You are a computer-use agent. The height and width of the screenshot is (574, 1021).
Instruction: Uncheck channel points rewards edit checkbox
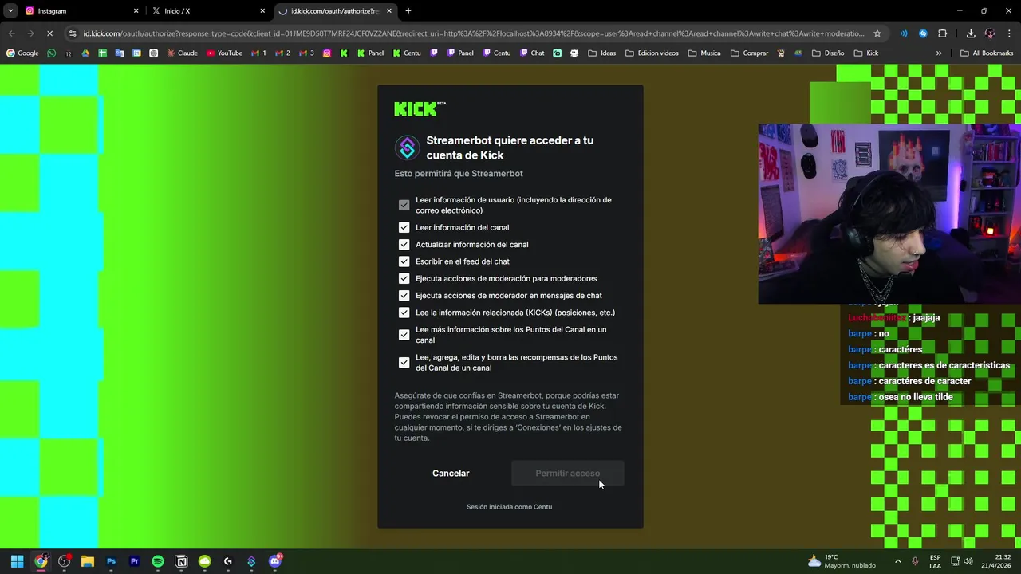[x=404, y=363]
